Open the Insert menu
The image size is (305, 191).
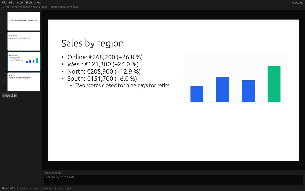click(20, 3)
